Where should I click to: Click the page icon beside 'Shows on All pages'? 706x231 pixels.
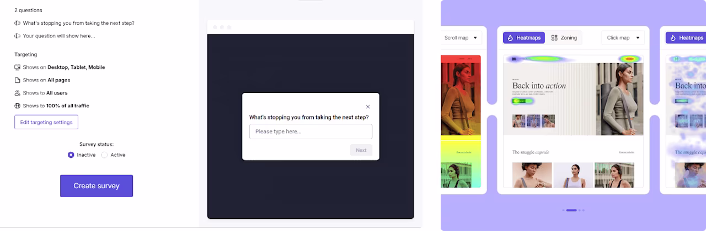18,80
